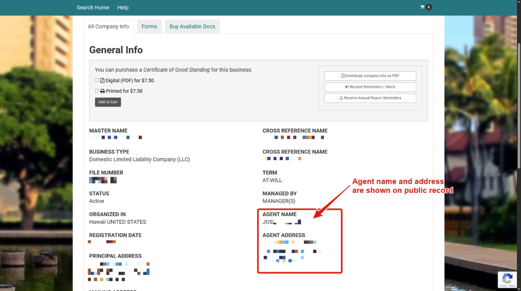Click the PRINCIPAL ADDRESS label

pos(115,256)
